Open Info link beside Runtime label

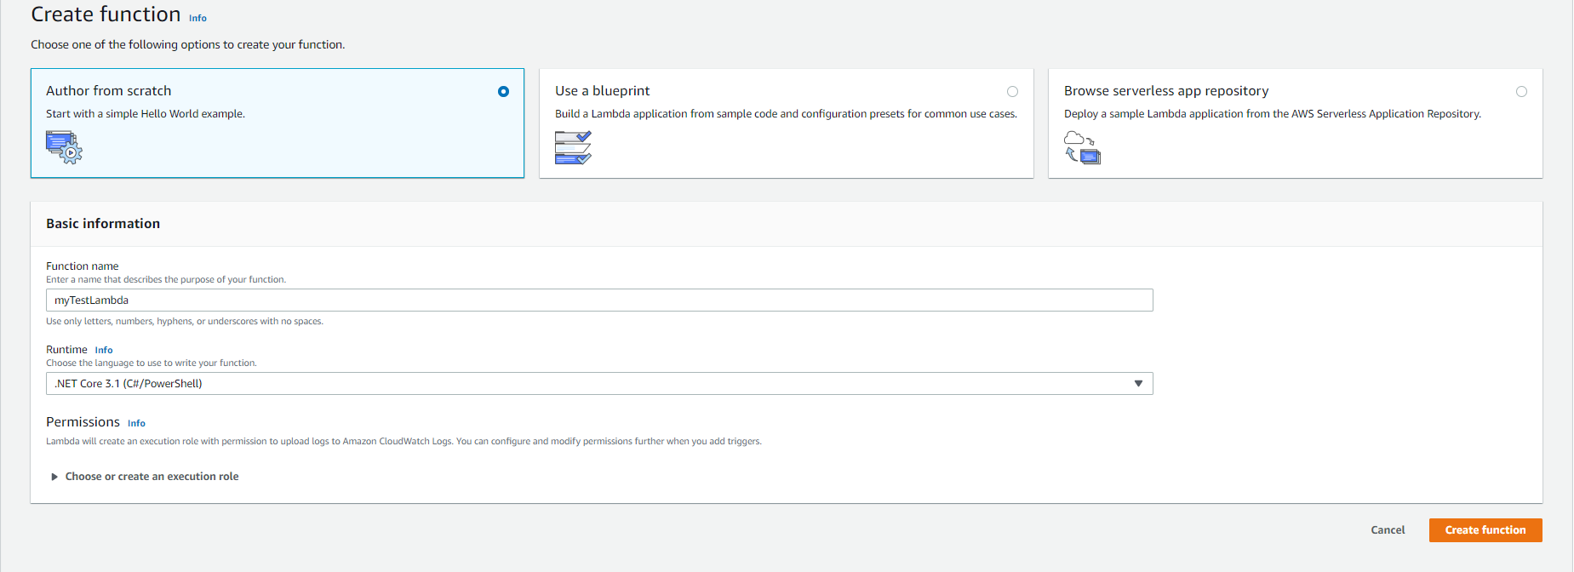tap(104, 350)
